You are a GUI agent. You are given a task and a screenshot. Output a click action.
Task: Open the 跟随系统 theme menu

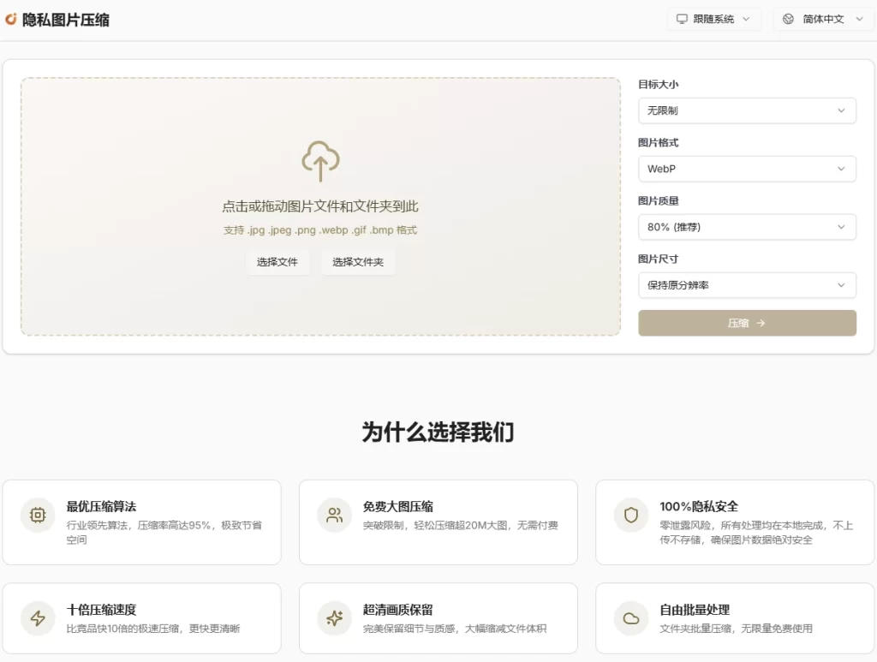714,19
